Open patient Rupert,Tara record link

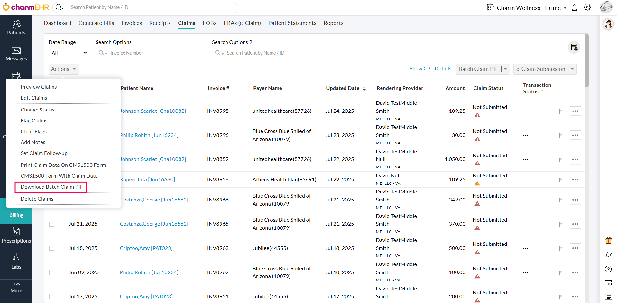(x=148, y=179)
